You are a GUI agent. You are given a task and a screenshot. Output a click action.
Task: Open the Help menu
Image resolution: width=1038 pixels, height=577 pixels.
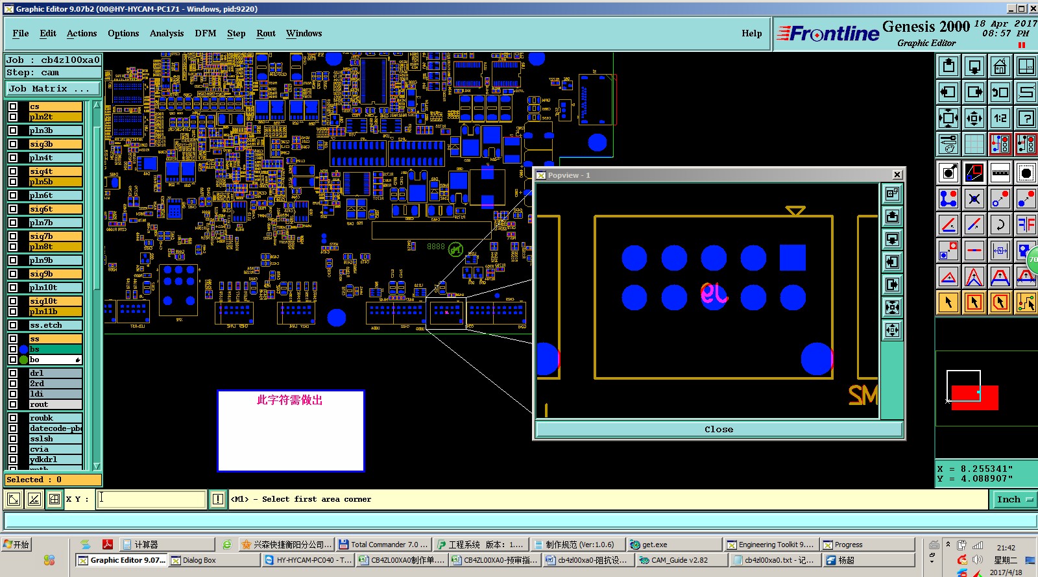752,33
